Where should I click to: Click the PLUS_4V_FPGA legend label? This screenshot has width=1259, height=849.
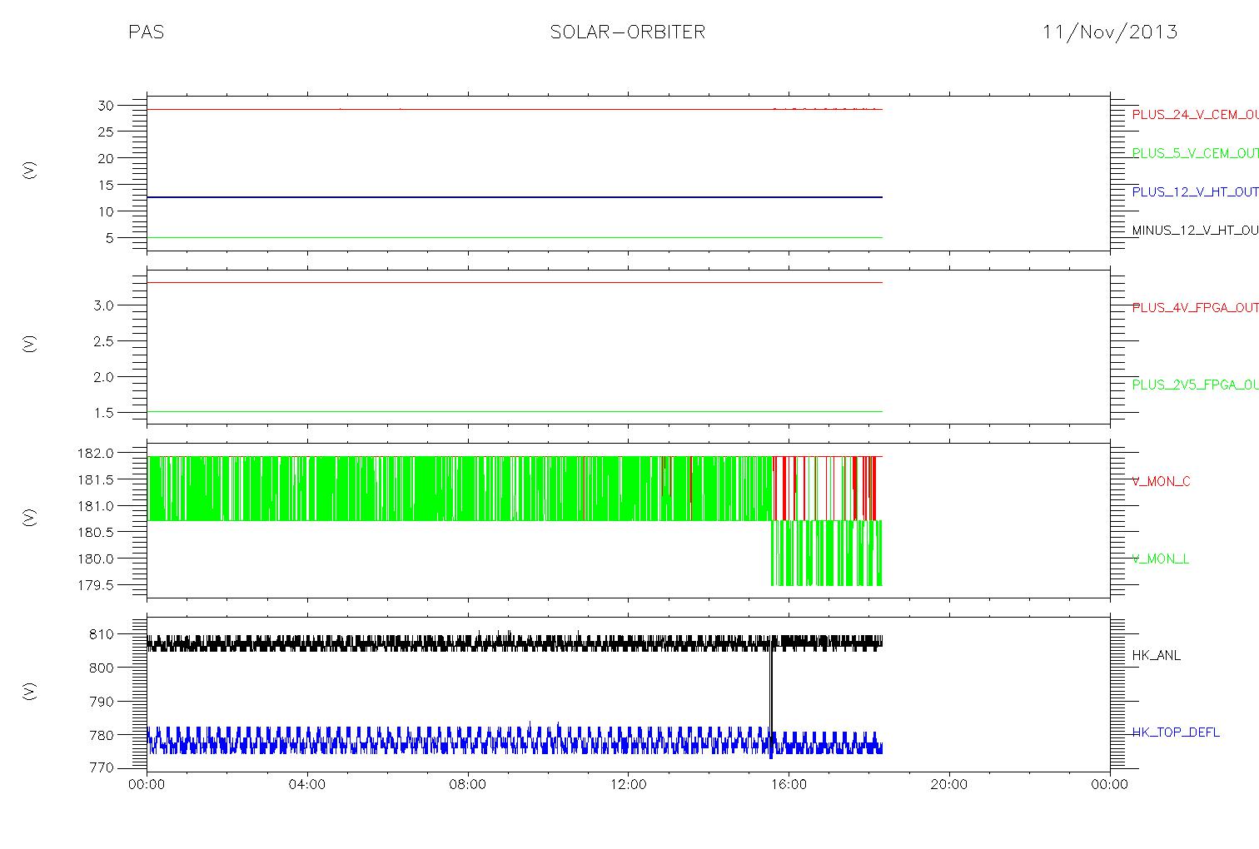click(1195, 307)
